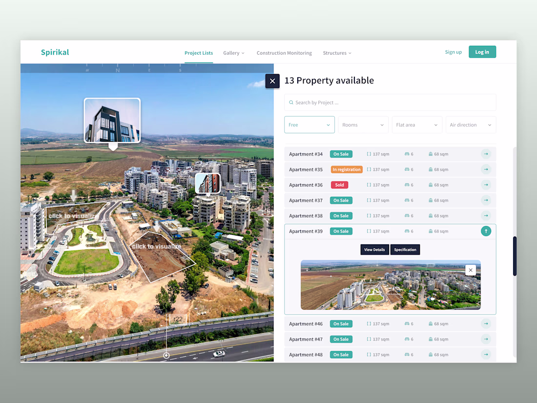Image resolution: width=537 pixels, height=403 pixels.
Task: Click the building icon in Apartment #34 row
Action: pos(431,154)
